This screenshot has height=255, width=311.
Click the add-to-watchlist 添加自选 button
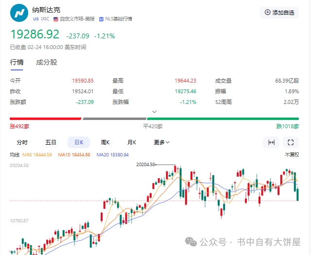tap(279, 13)
